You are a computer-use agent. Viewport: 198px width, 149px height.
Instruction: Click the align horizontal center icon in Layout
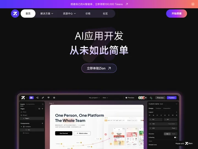153,115
